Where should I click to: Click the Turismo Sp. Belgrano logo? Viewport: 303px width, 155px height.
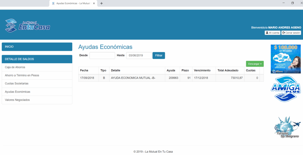click(x=286, y=128)
